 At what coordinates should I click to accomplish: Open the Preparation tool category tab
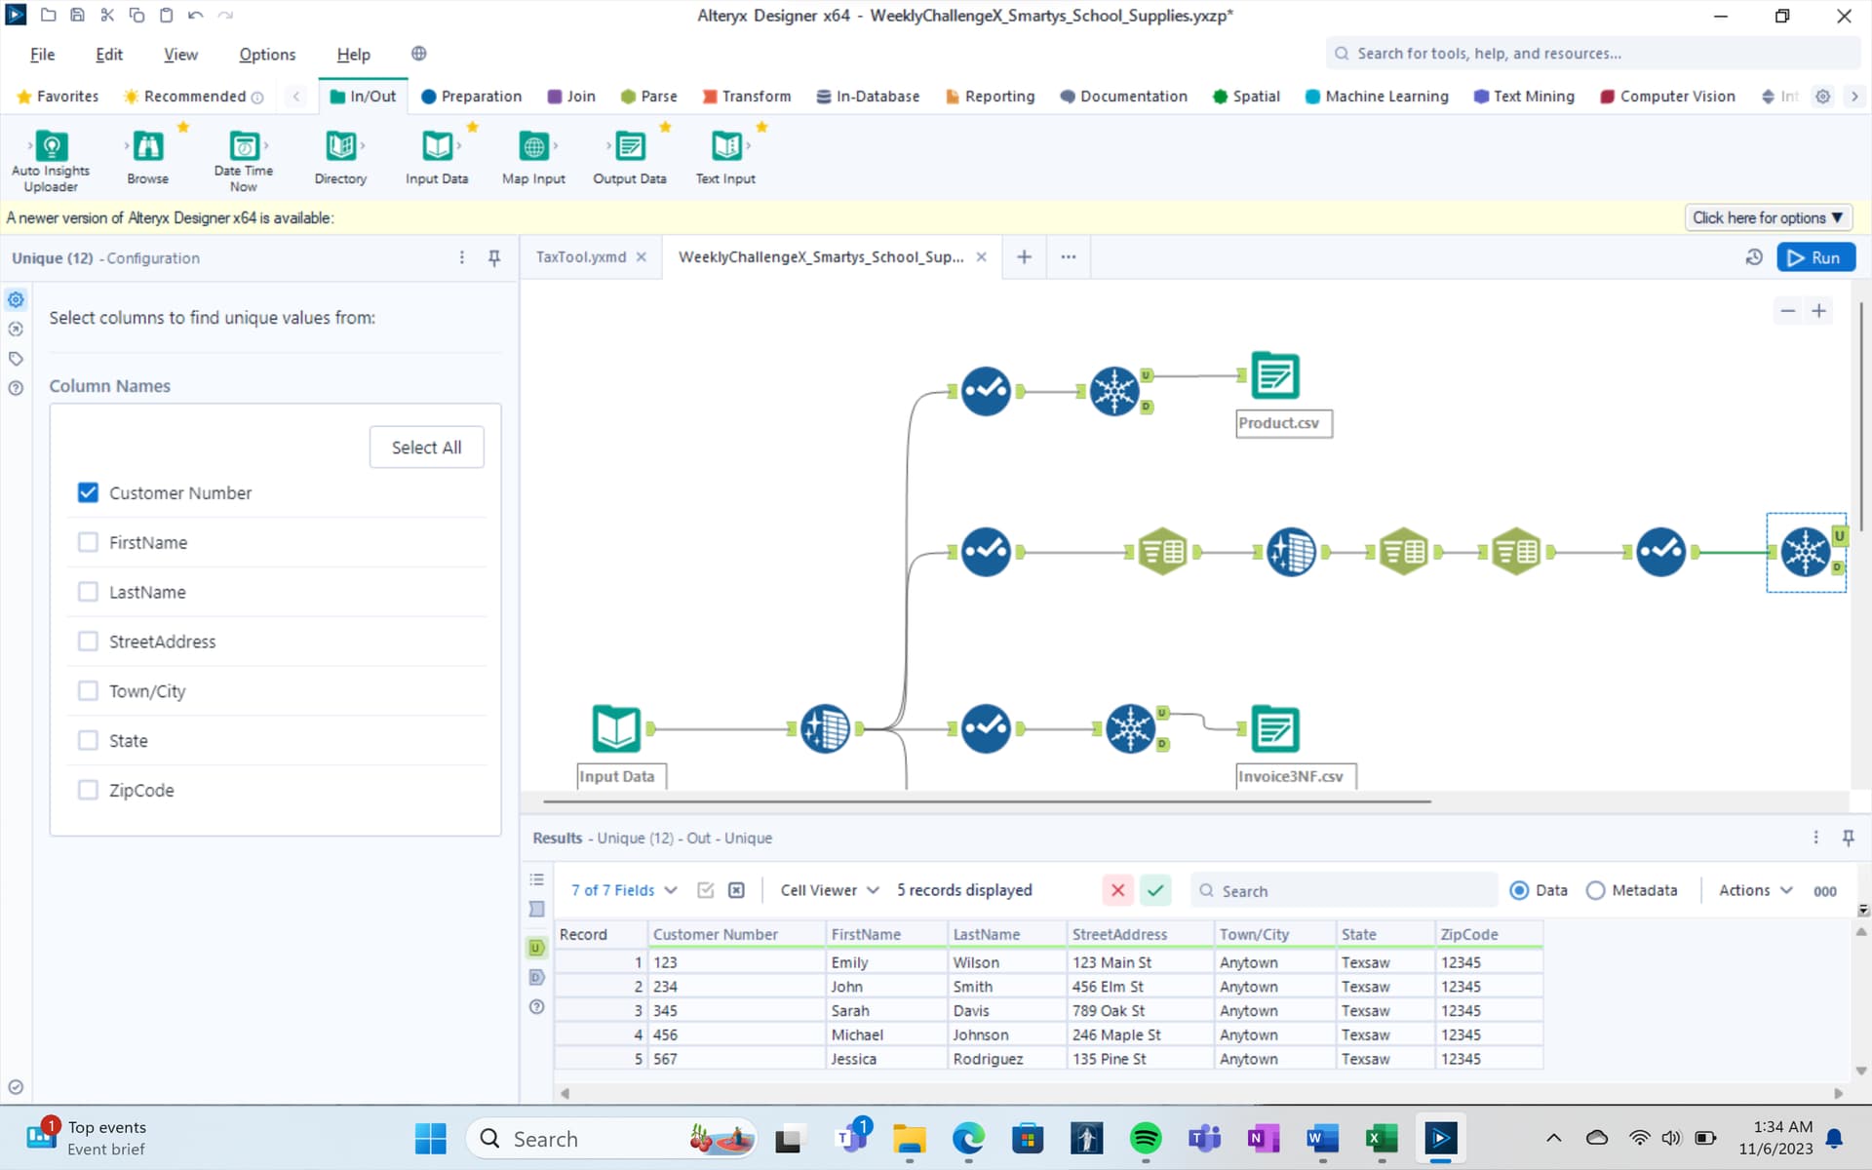(x=471, y=97)
